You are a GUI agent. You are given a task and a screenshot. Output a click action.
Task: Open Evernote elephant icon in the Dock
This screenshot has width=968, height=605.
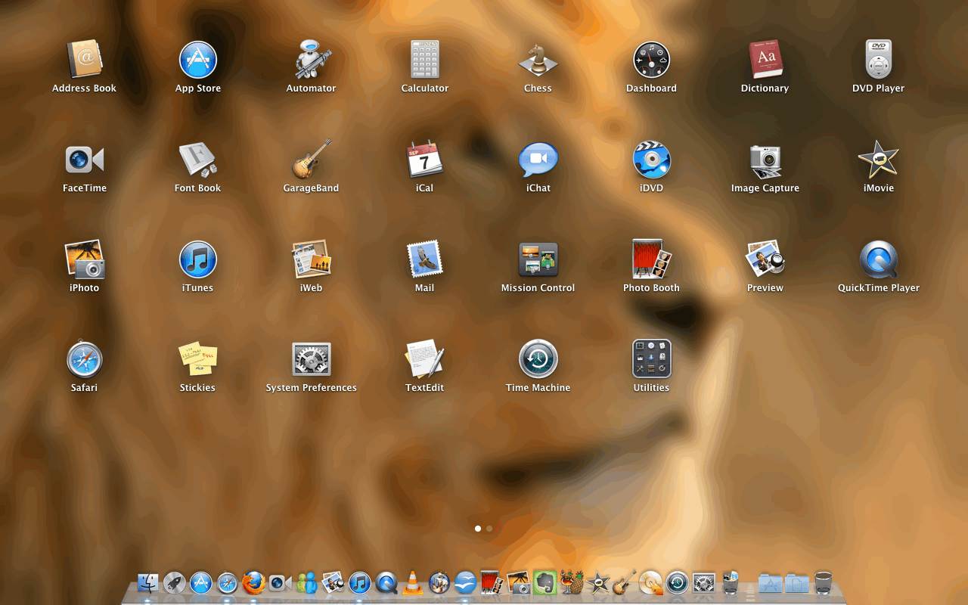(x=544, y=583)
